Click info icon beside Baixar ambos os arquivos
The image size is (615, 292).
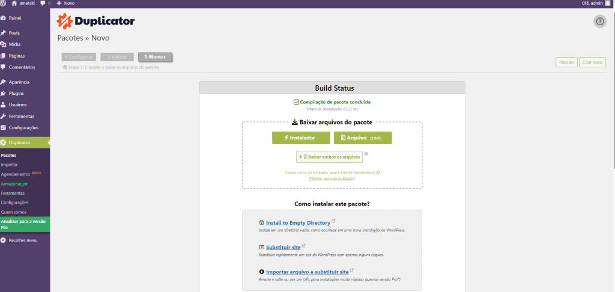coord(366,154)
